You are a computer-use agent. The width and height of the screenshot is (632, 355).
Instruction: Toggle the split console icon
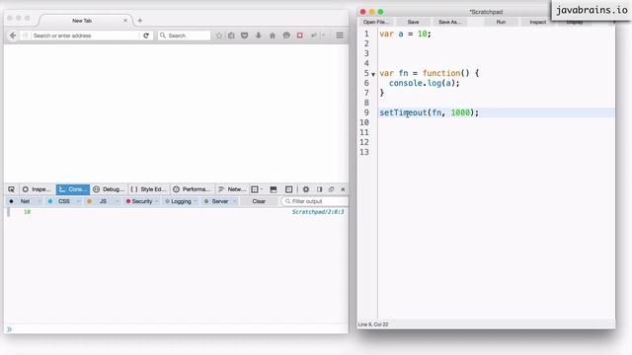(x=274, y=189)
